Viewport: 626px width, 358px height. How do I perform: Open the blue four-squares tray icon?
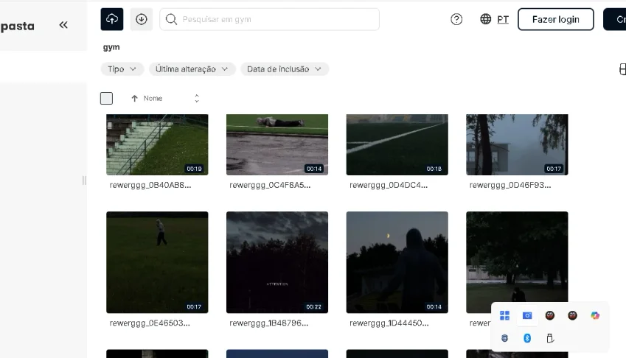click(504, 315)
